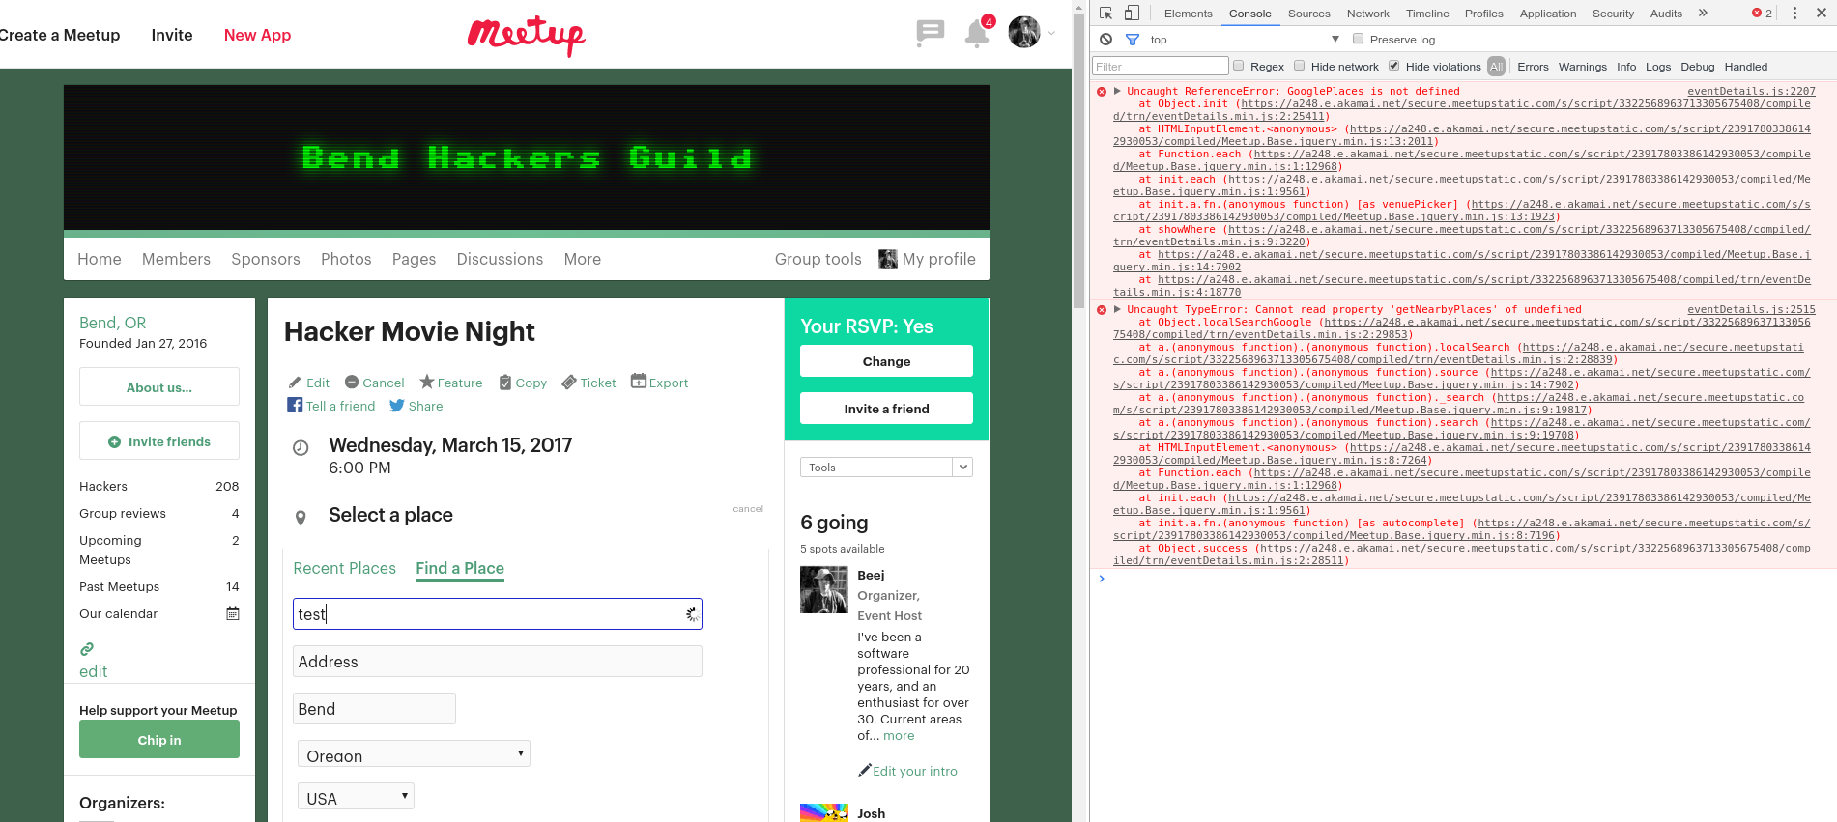Switch to the Elements DevTools tab
Image resolution: width=1837 pixels, height=822 pixels.
tap(1188, 14)
